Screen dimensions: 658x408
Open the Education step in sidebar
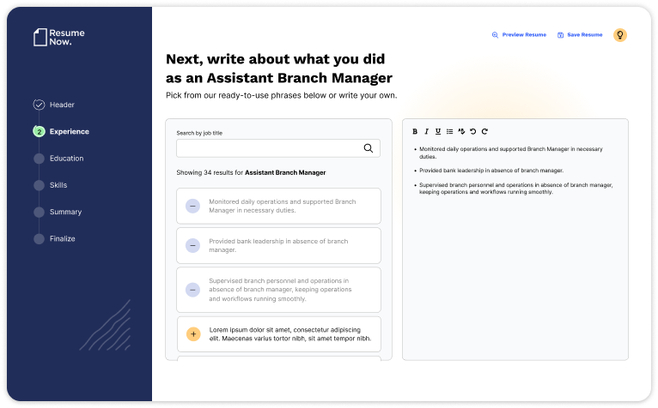click(66, 159)
